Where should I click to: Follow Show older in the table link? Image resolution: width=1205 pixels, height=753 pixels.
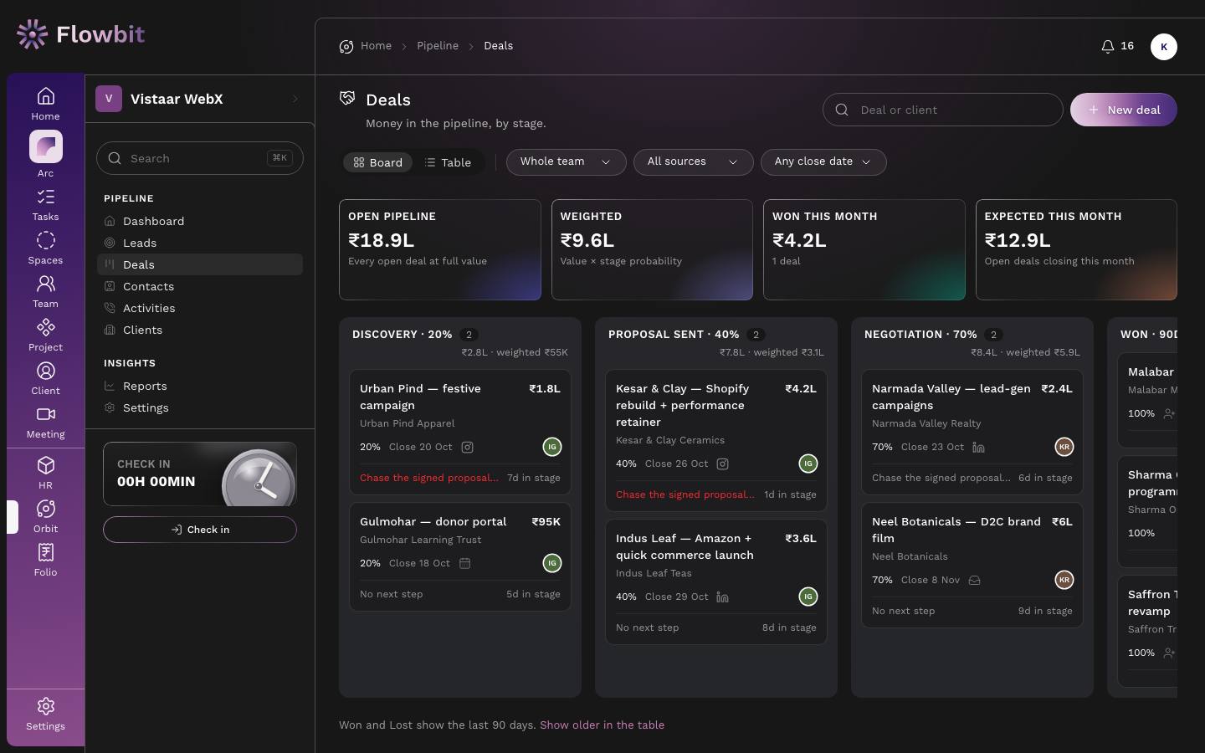tap(602, 725)
